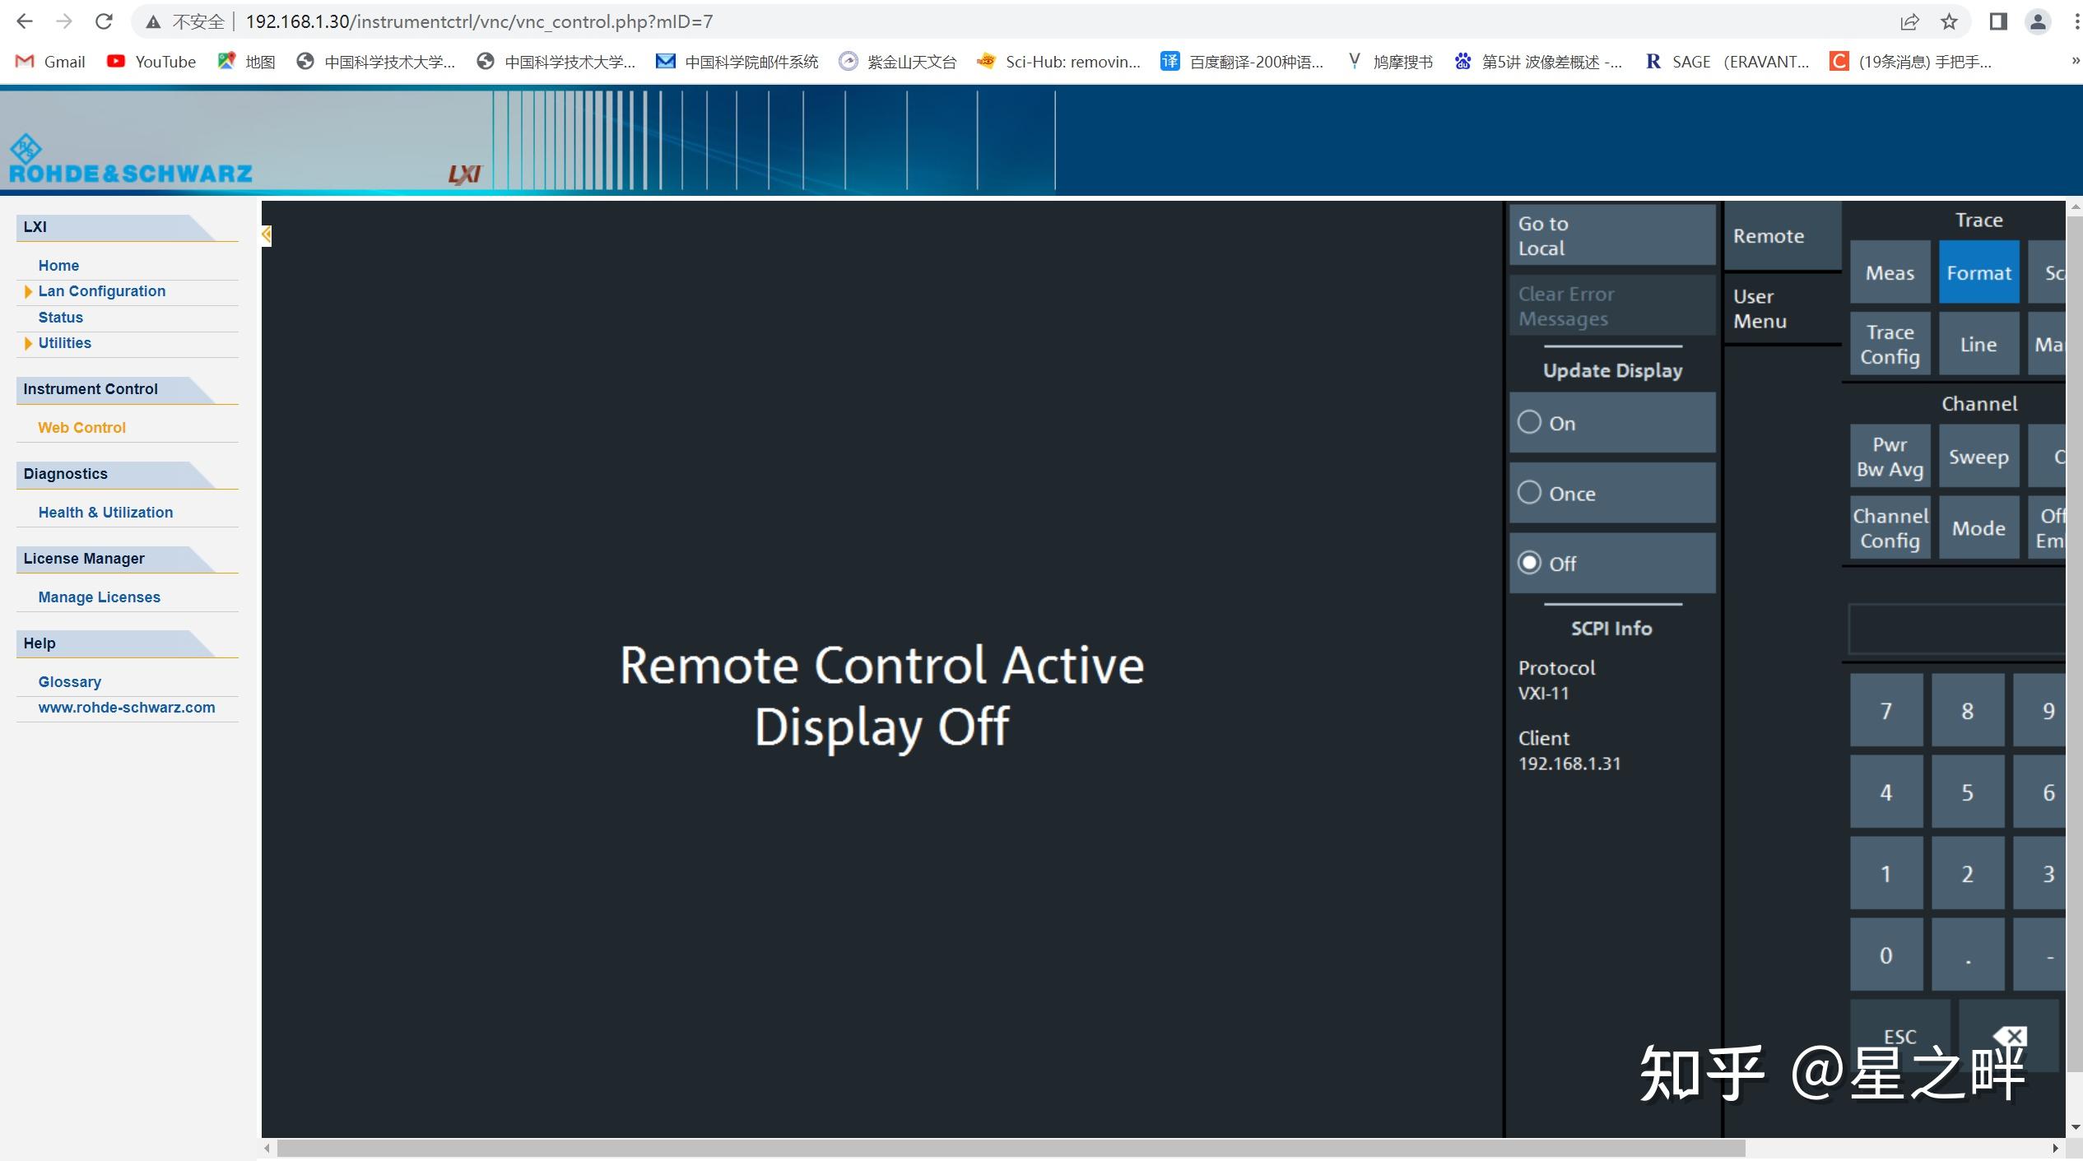Click the bookmark star icon

coord(1949,21)
